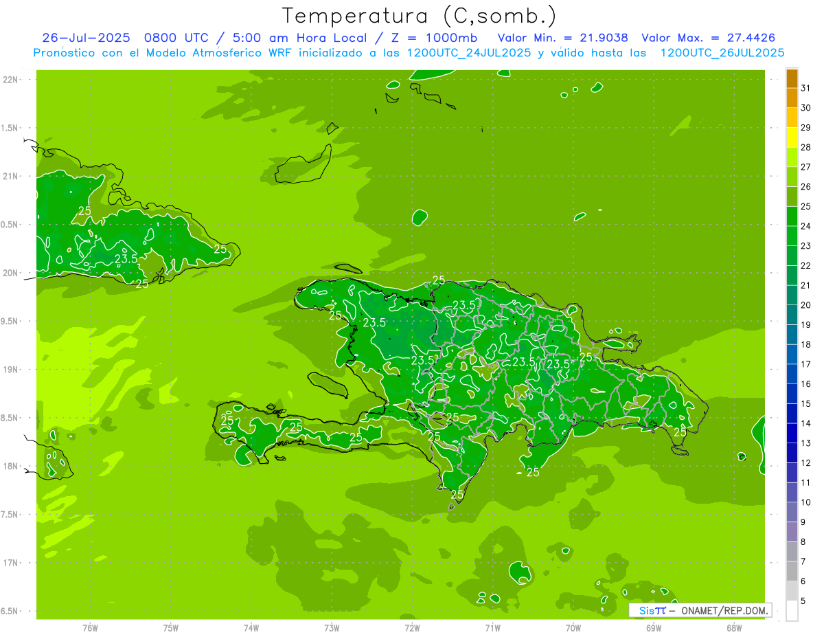This screenshot has height=637, width=824.
Task: Click the legend value '12'
Action: pyautogui.click(x=806, y=463)
